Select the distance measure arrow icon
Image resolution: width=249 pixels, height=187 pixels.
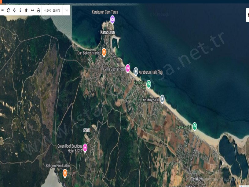click(32, 10)
